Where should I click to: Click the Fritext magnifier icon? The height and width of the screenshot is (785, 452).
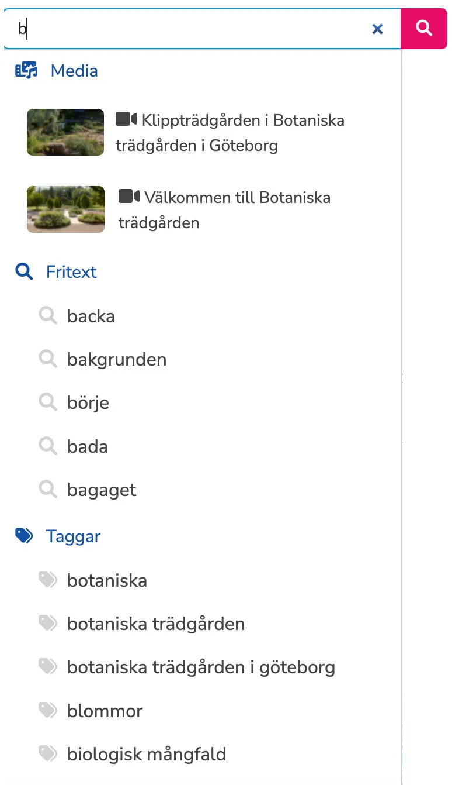(24, 272)
